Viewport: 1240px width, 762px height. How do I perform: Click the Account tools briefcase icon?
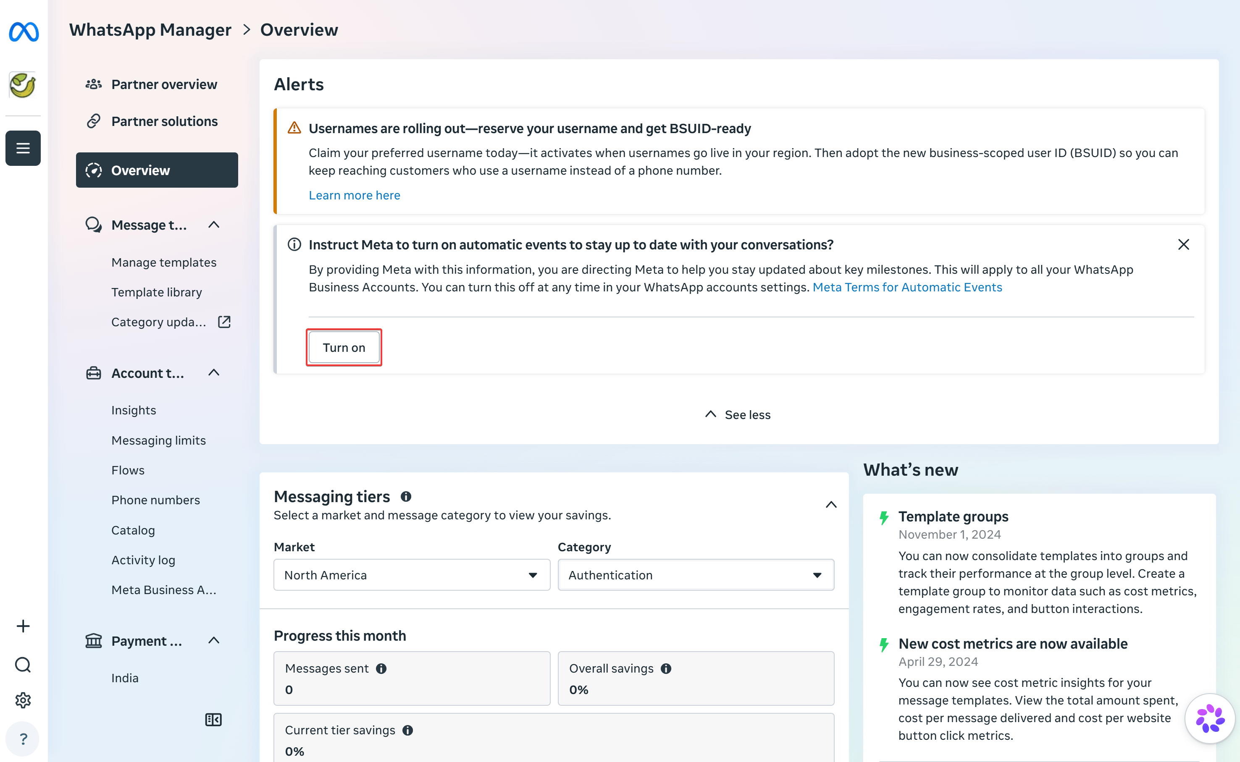point(94,373)
